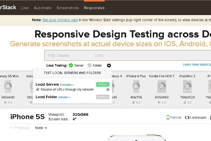The height and width of the screenshot is (141, 211).
Task: Toggle Resolve all URLs through my network
Action: [38, 89]
